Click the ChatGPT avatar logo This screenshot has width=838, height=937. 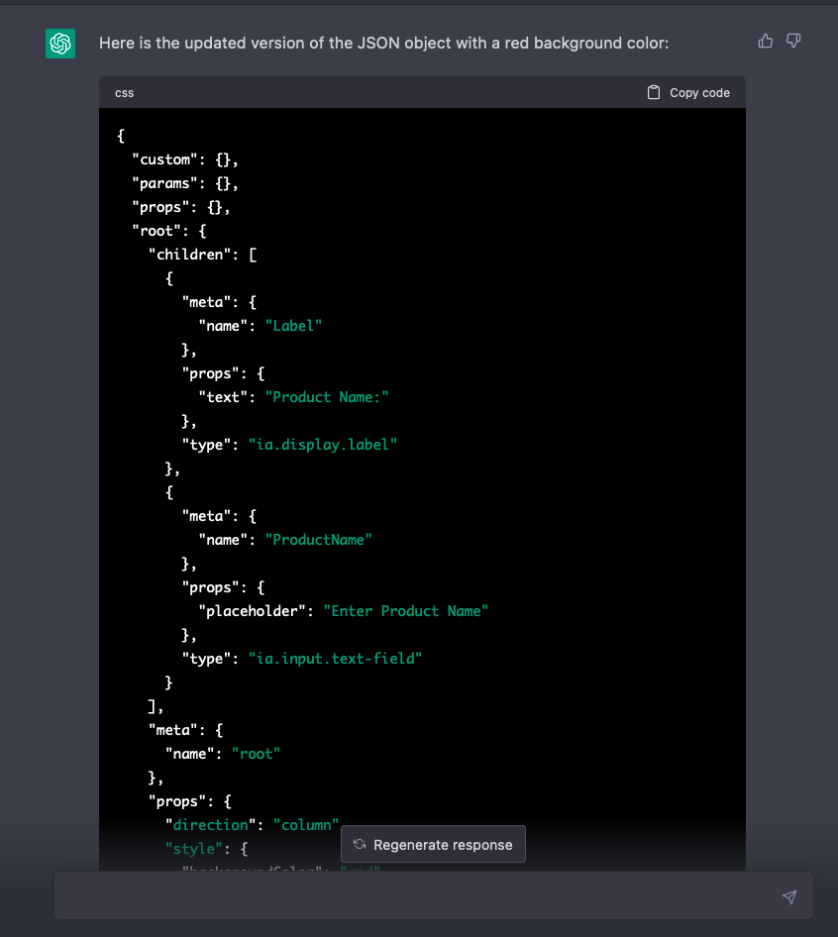60,44
